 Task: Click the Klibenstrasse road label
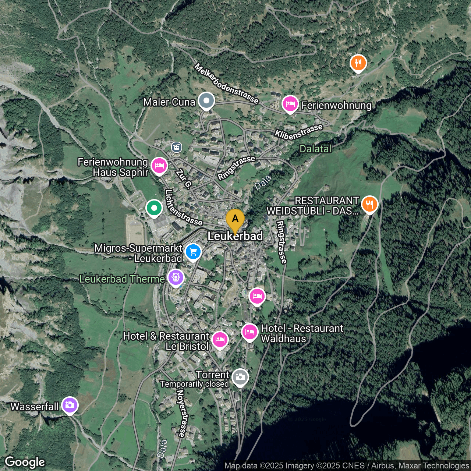click(299, 132)
